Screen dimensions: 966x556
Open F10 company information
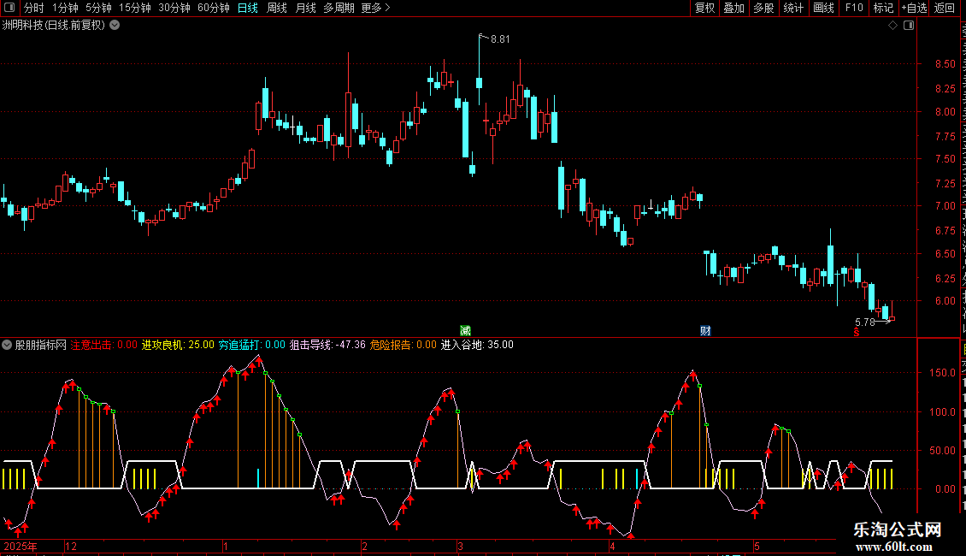tap(854, 8)
